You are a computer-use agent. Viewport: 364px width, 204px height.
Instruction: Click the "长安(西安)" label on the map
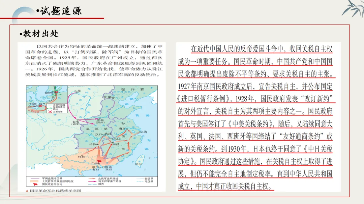click(76, 122)
